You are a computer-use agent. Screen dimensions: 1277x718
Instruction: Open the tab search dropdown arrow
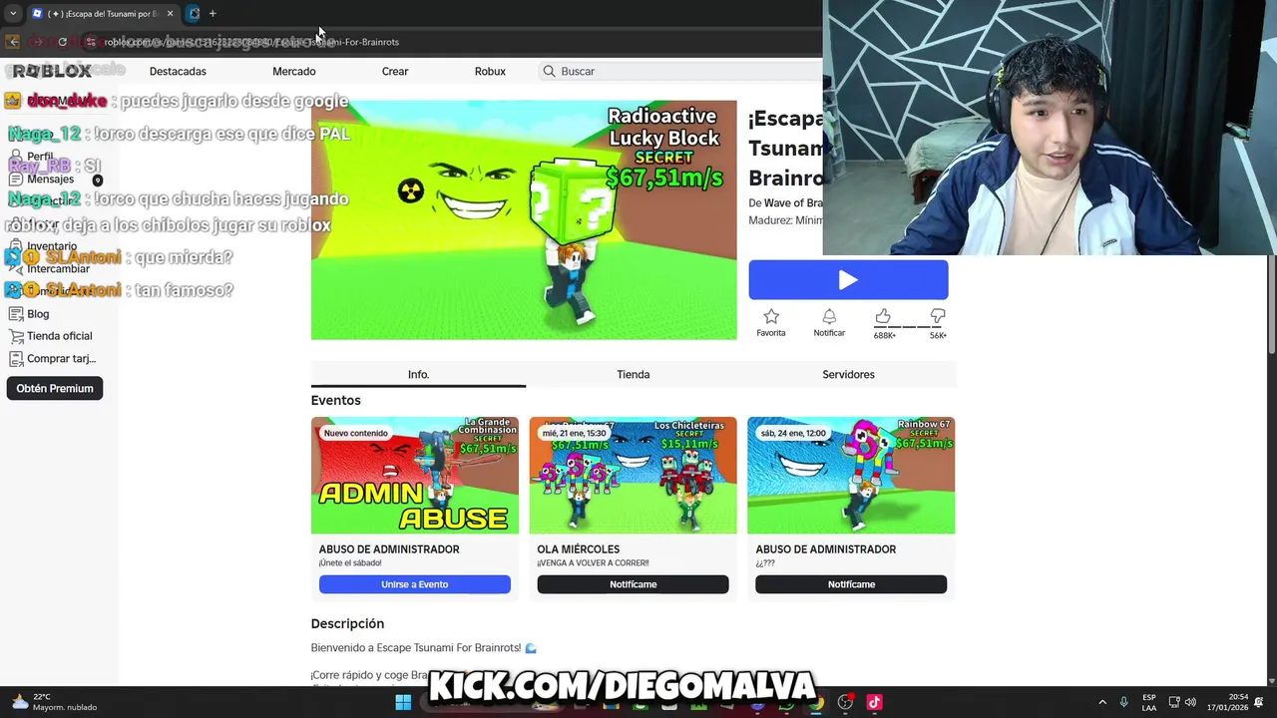point(12,13)
